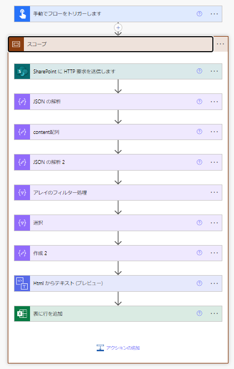Click the Scope action icon
The width and height of the screenshot is (234, 369).
coord(16,44)
